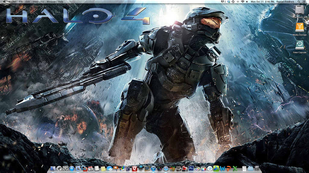Launch Adobe Photoshop from the Dock
The width and height of the screenshot is (309, 173).
(191, 168)
